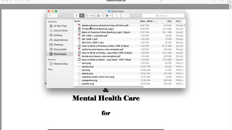This screenshot has width=232, height=130.
Task: Switch to list view
Action: click(x=82, y=16)
